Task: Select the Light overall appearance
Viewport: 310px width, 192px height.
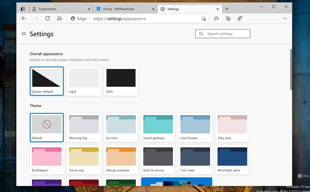Action: [x=84, y=81]
